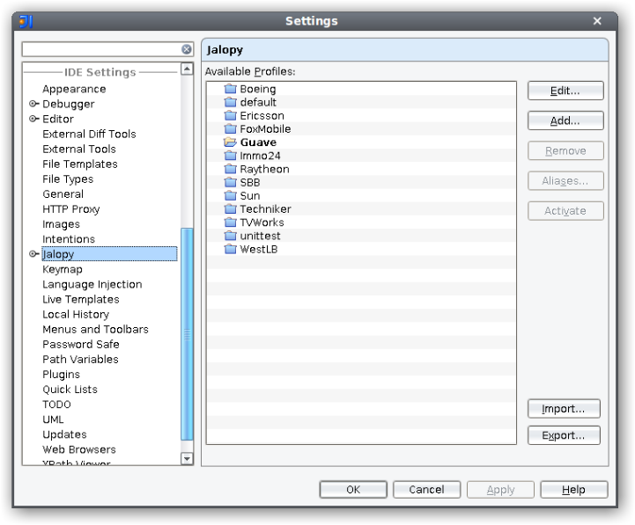Click the Aliases... button

tap(565, 181)
